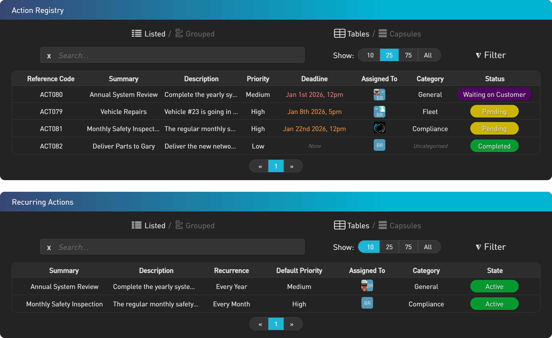Go to previous page in Recurring Actions
This screenshot has width=552, height=338.
pos(260,324)
